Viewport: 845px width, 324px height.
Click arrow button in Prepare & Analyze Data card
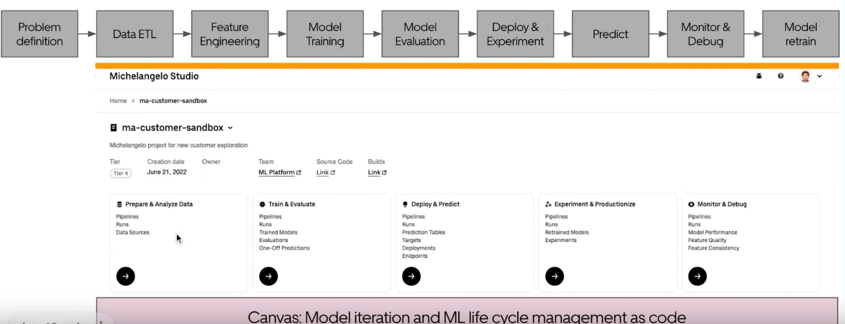(125, 276)
